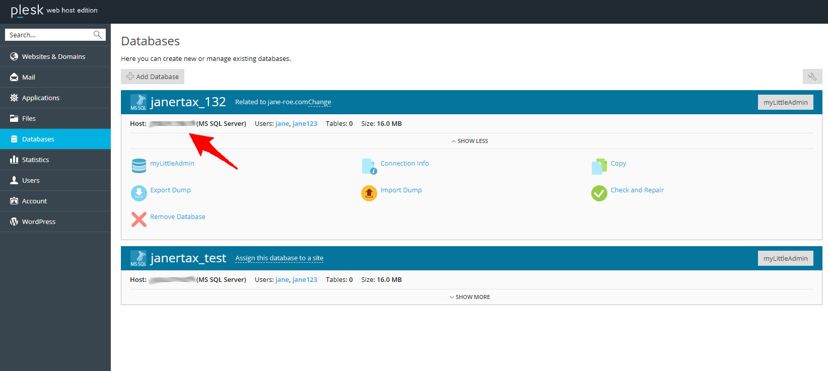The height and width of the screenshot is (371, 828).
Task: Open the WordPress sidebar item
Action: (x=38, y=221)
